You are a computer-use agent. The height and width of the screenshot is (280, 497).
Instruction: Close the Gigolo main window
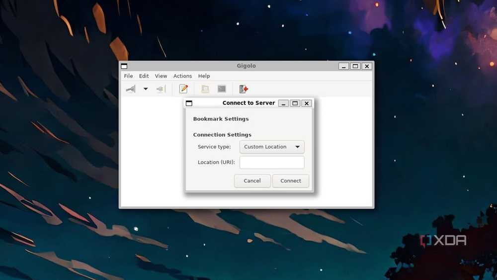pyautogui.click(x=367, y=66)
